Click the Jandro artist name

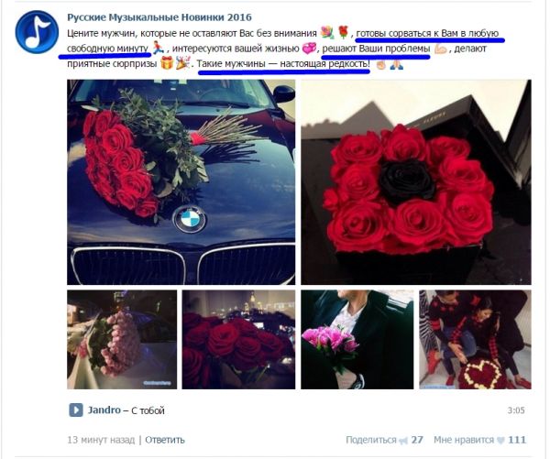[104, 410]
